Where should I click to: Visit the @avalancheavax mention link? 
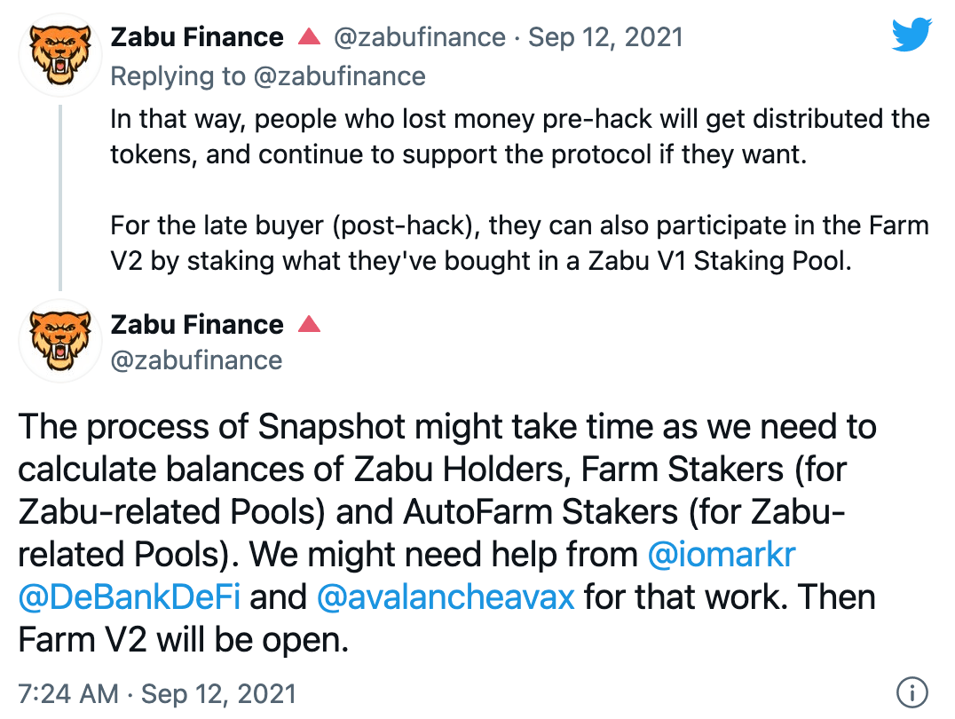click(x=446, y=596)
